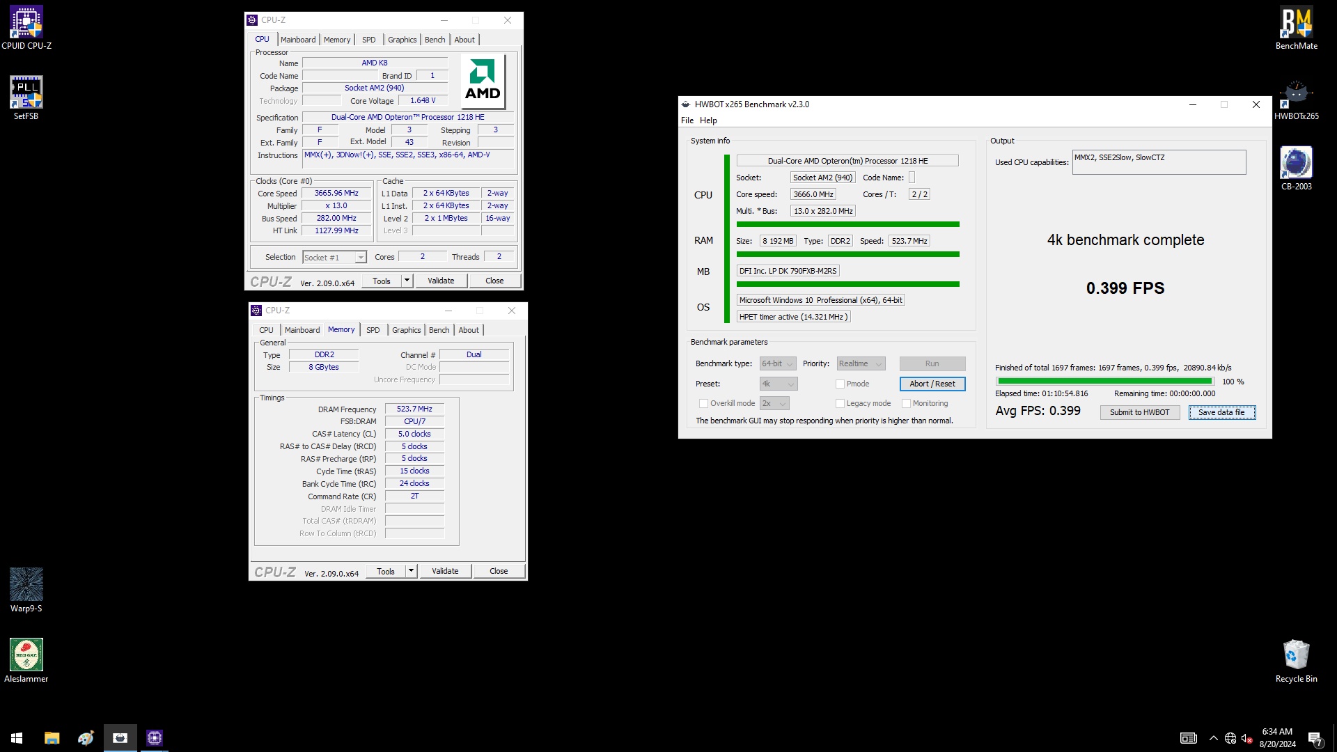Click the Bus Speed 282.00 MHz value
Screen dimensions: 1337x752
click(336, 219)
